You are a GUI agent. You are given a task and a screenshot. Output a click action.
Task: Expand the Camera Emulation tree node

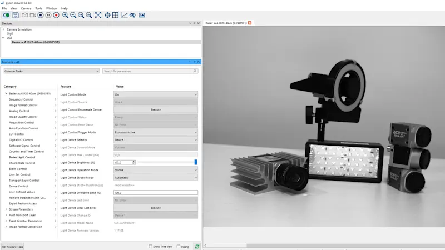(3, 29)
